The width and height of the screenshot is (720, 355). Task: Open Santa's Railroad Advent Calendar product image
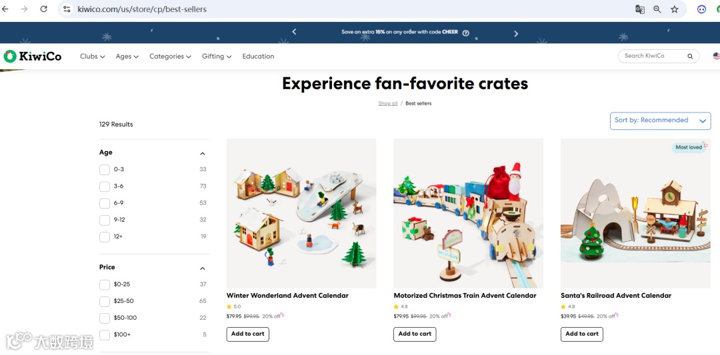[635, 213]
